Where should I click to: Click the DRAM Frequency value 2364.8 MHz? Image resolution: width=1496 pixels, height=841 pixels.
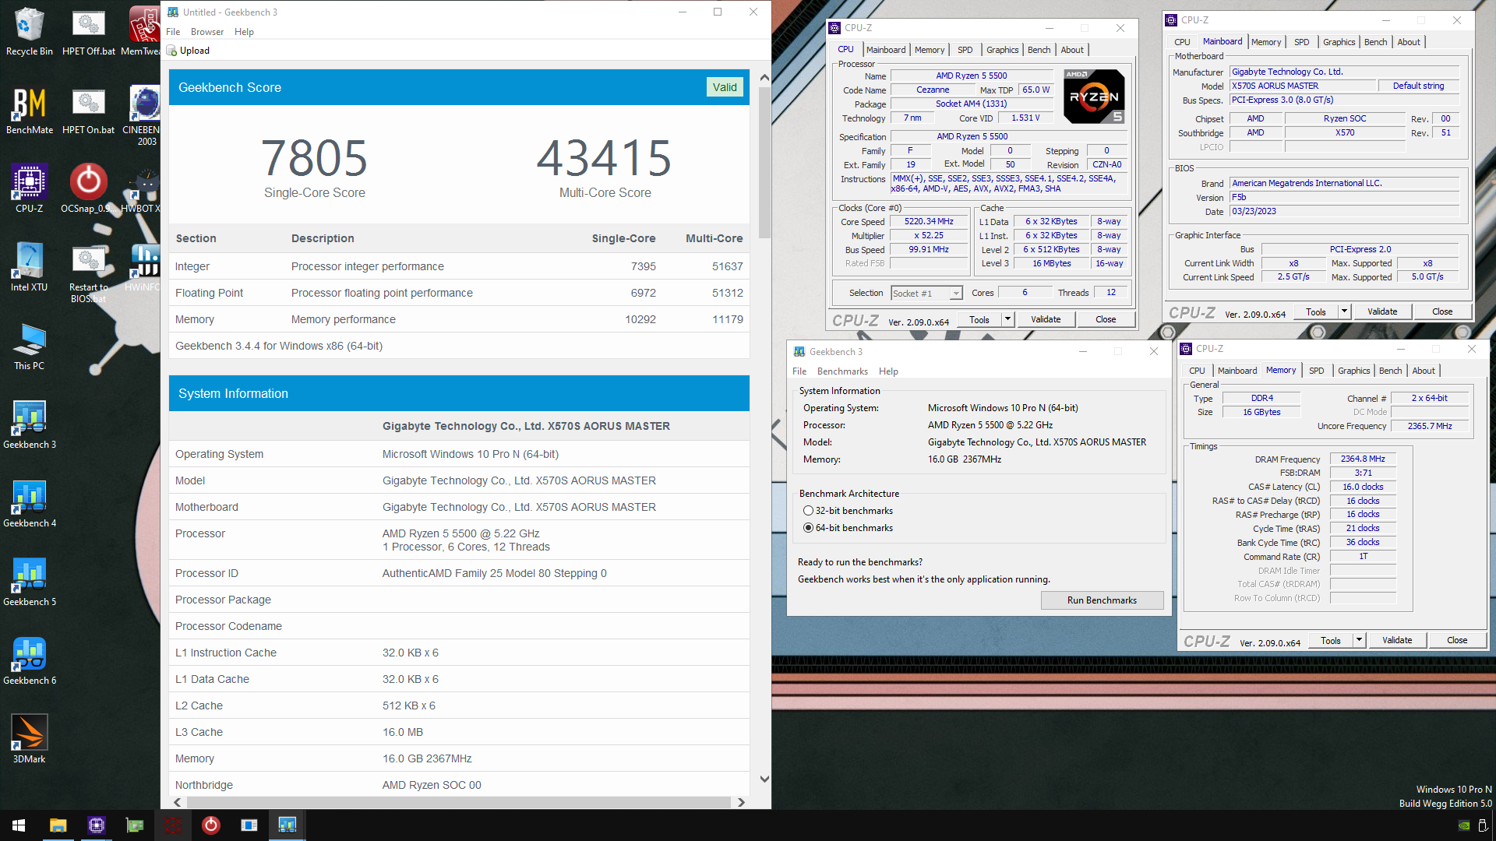coord(1363,459)
